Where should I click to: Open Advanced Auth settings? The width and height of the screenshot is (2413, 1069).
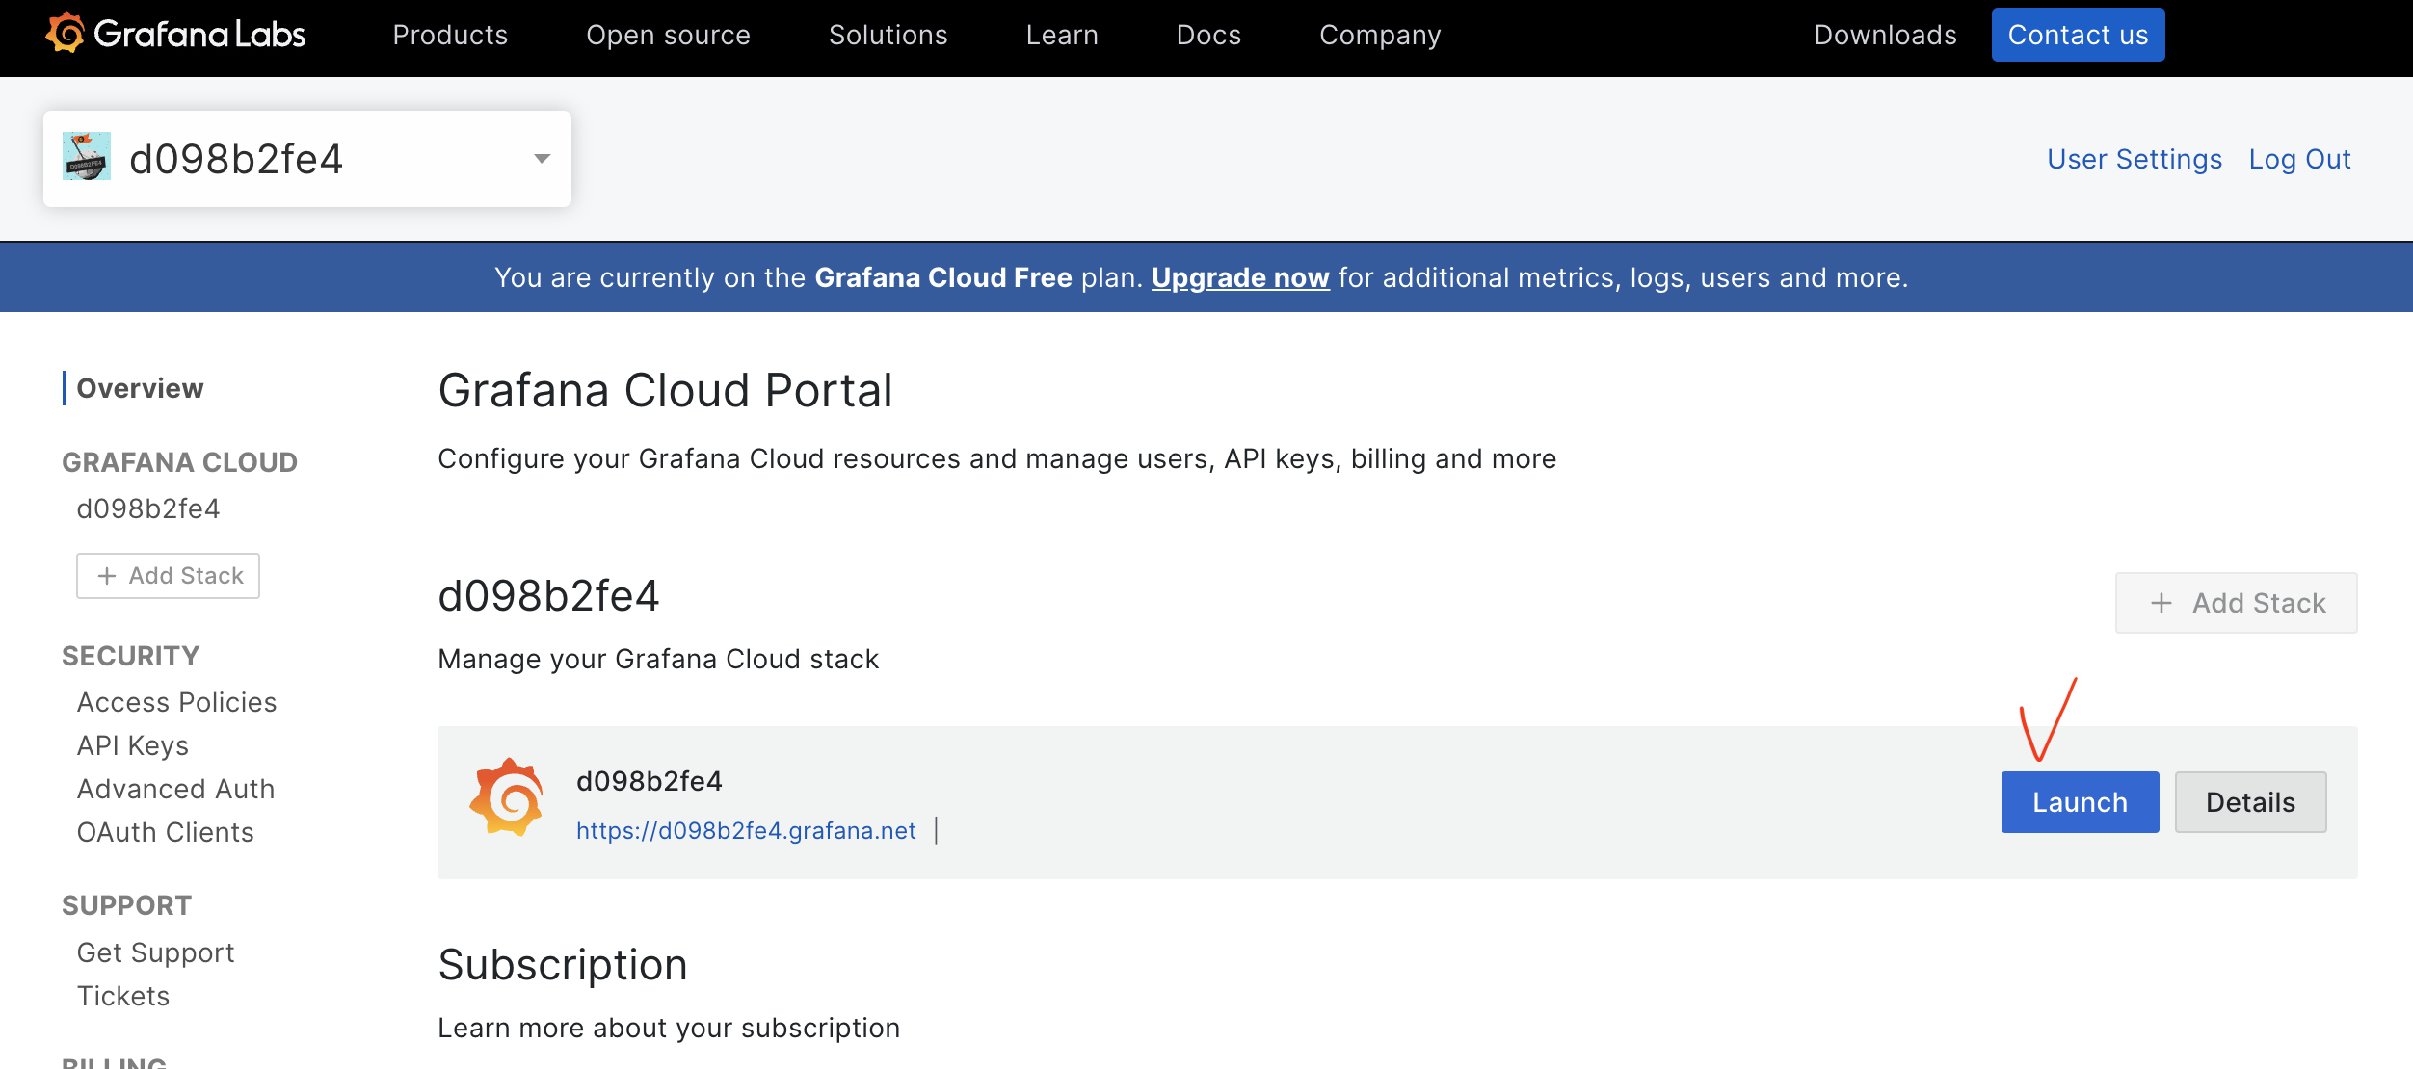click(x=175, y=789)
